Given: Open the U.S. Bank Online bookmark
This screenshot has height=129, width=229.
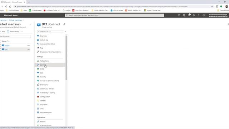Looking at the screenshot, I should (x=52, y=10).
